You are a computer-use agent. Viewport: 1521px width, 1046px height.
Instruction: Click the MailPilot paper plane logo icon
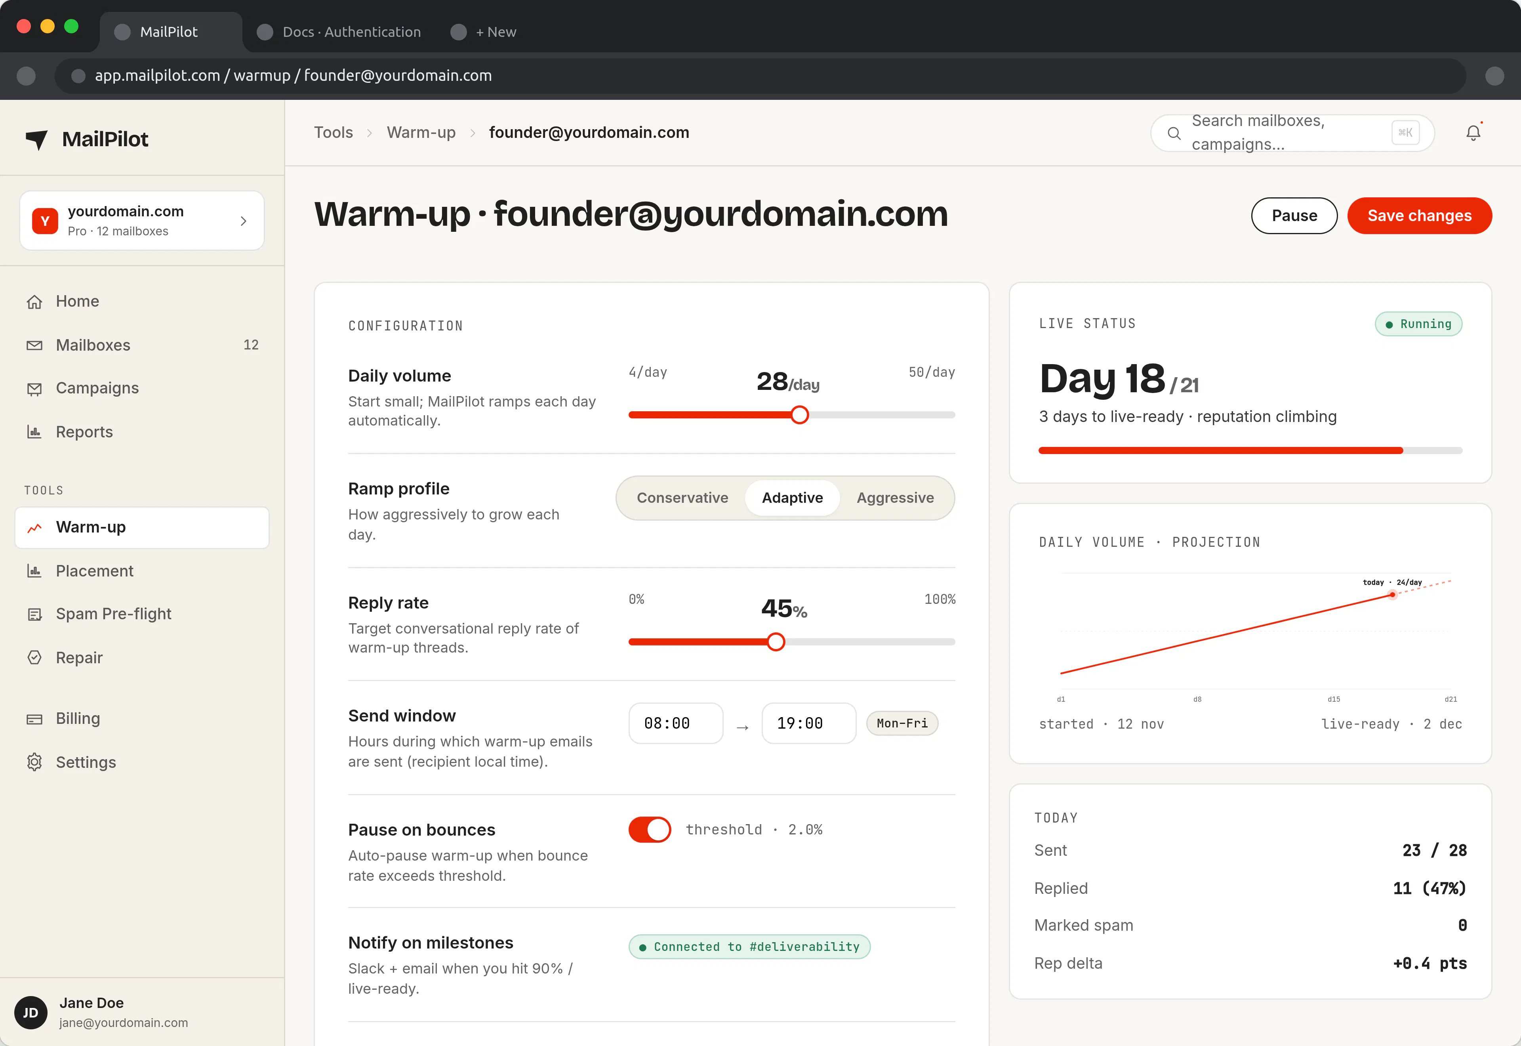pyautogui.click(x=37, y=139)
